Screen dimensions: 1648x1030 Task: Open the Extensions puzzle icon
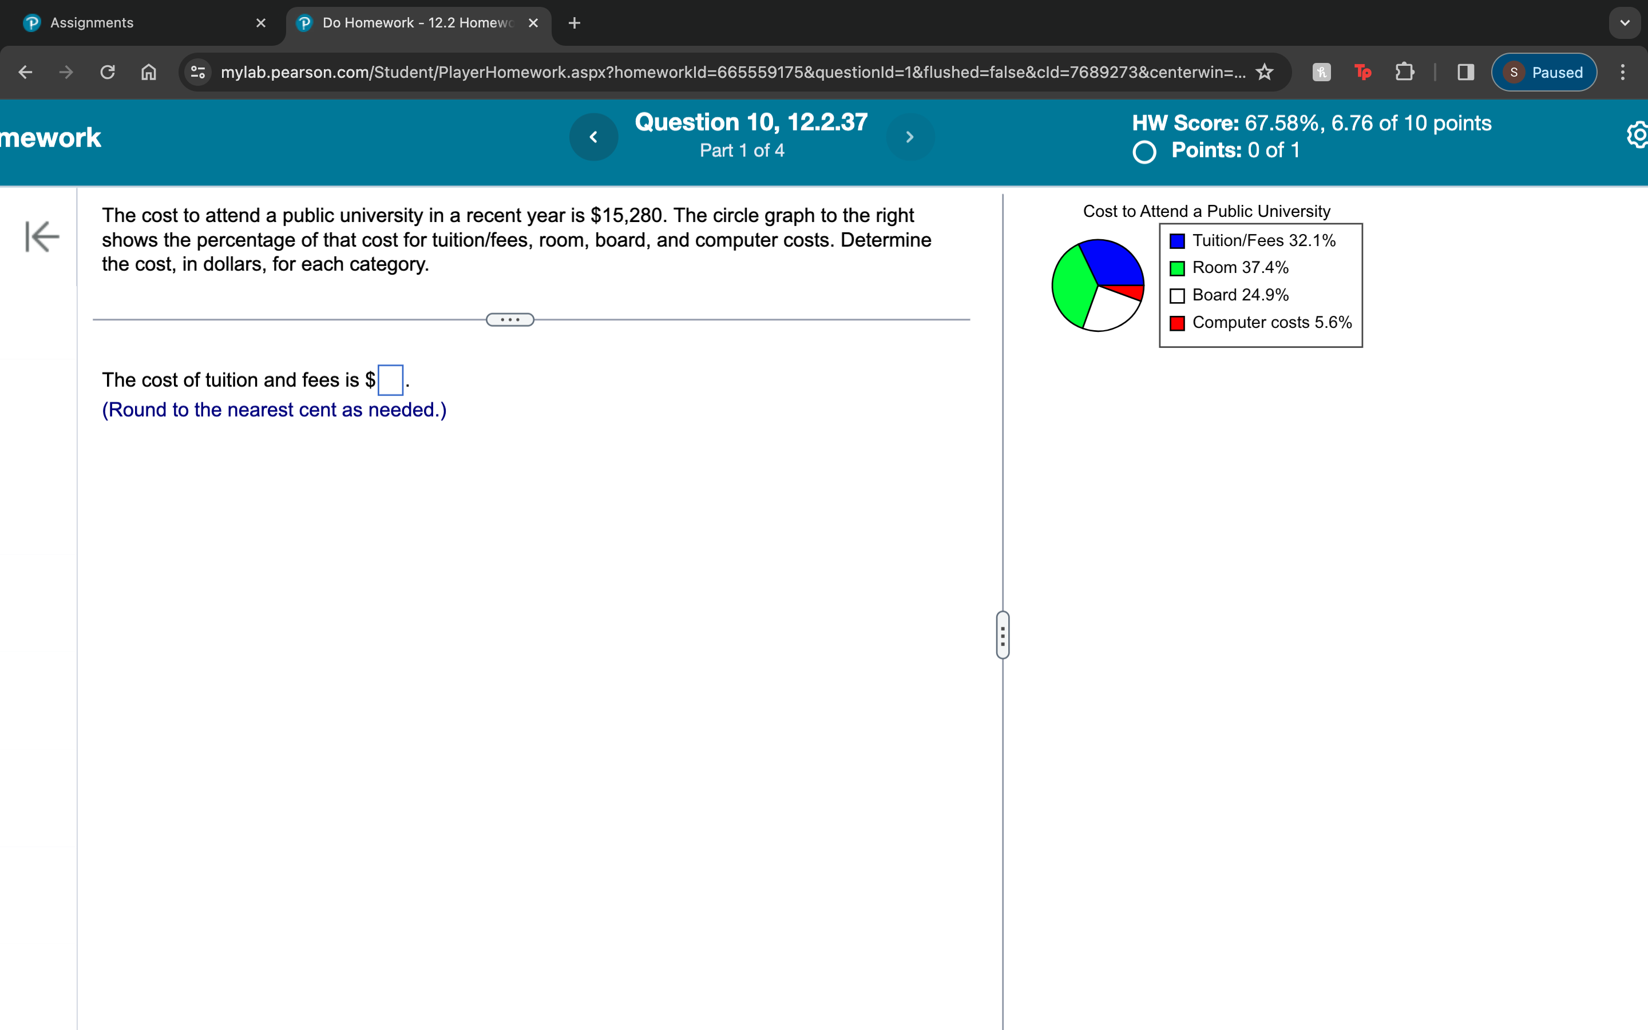coord(1404,72)
